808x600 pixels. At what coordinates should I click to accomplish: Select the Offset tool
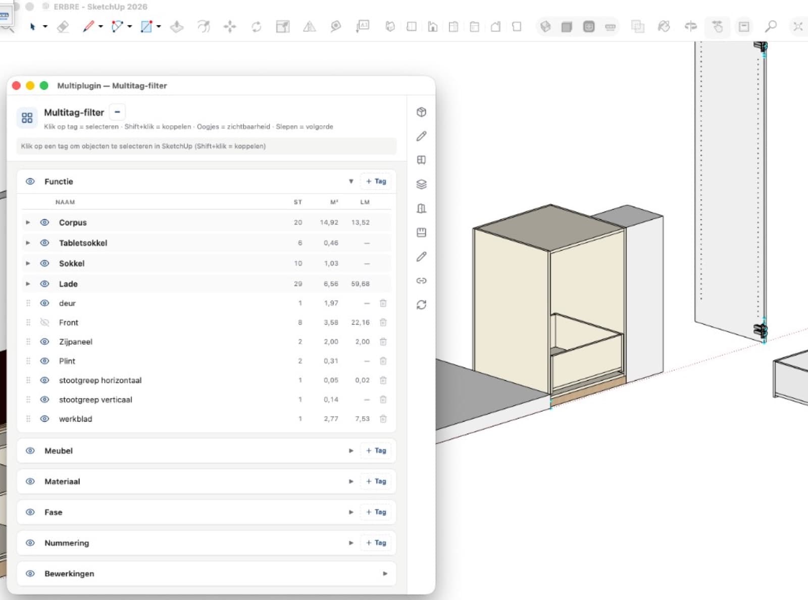204,27
